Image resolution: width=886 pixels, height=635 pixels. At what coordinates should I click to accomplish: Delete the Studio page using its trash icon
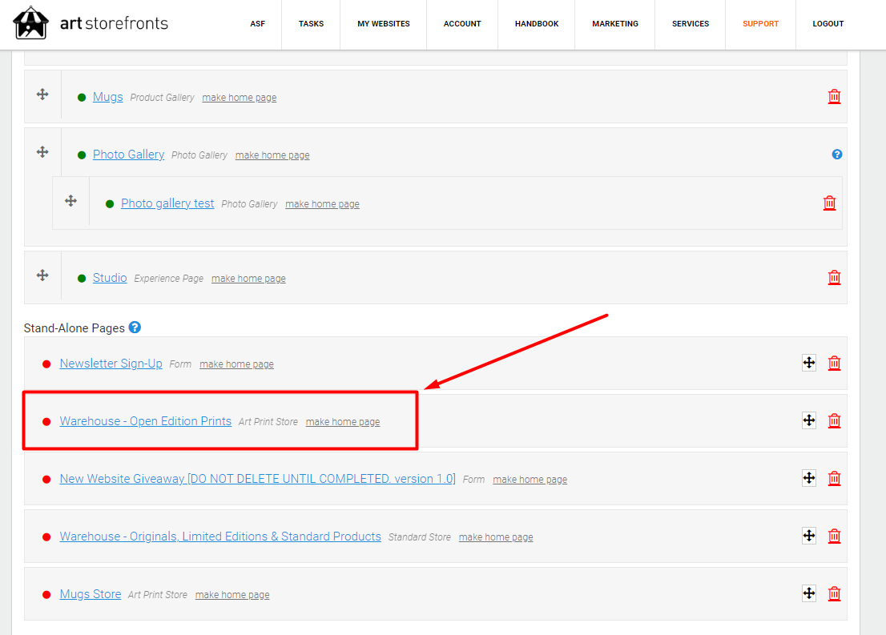(x=834, y=277)
